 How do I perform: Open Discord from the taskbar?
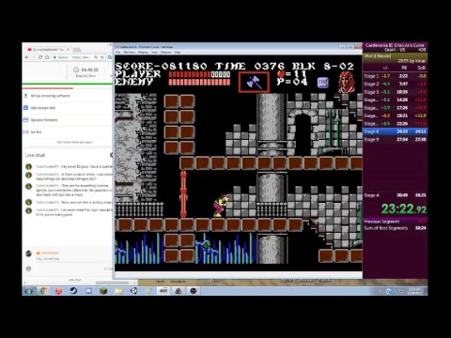coord(88,291)
